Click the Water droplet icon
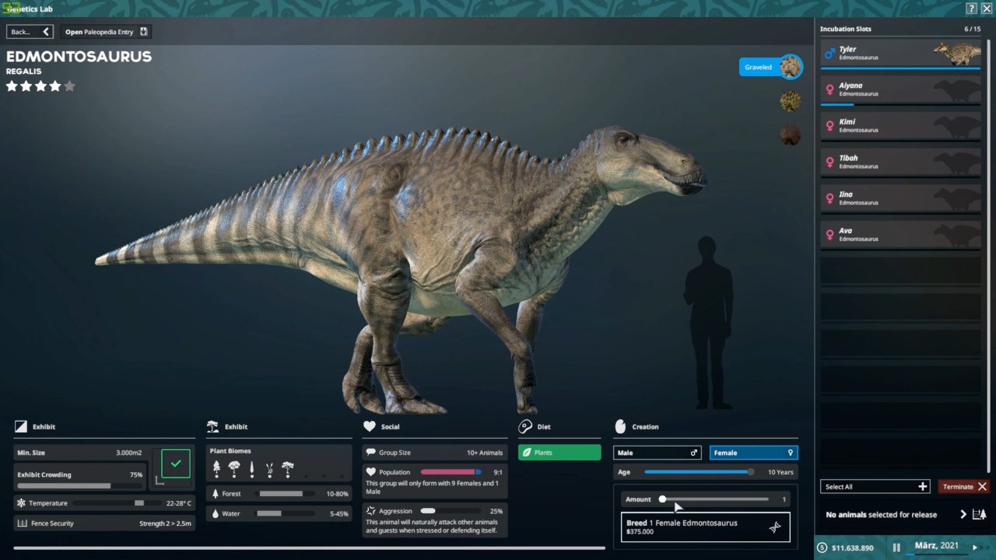996x560 pixels. coord(216,513)
